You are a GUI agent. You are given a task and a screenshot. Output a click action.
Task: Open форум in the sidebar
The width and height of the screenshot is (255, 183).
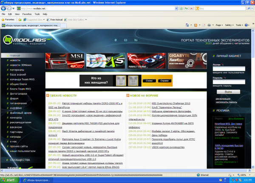click(x=14, y=99)
